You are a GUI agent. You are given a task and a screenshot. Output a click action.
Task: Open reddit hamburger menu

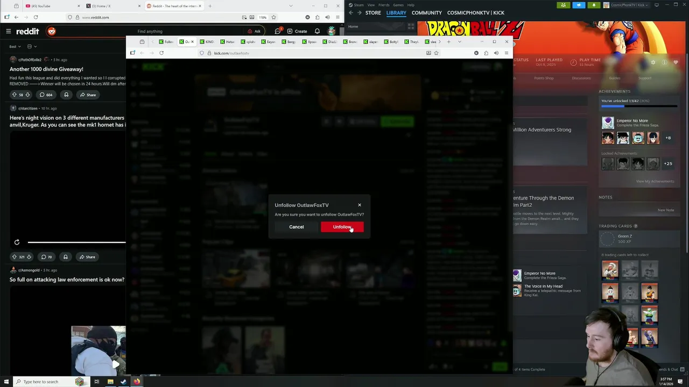click(x=9, y=31)
